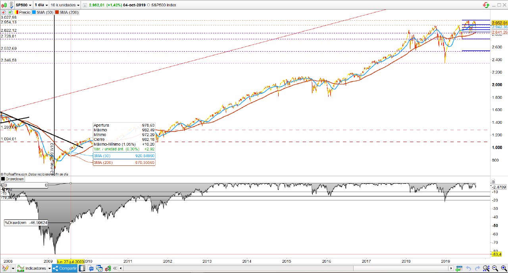This screenshot has height=273, width=508.
Task: Maximize the chart window
Action: [499, 5]
